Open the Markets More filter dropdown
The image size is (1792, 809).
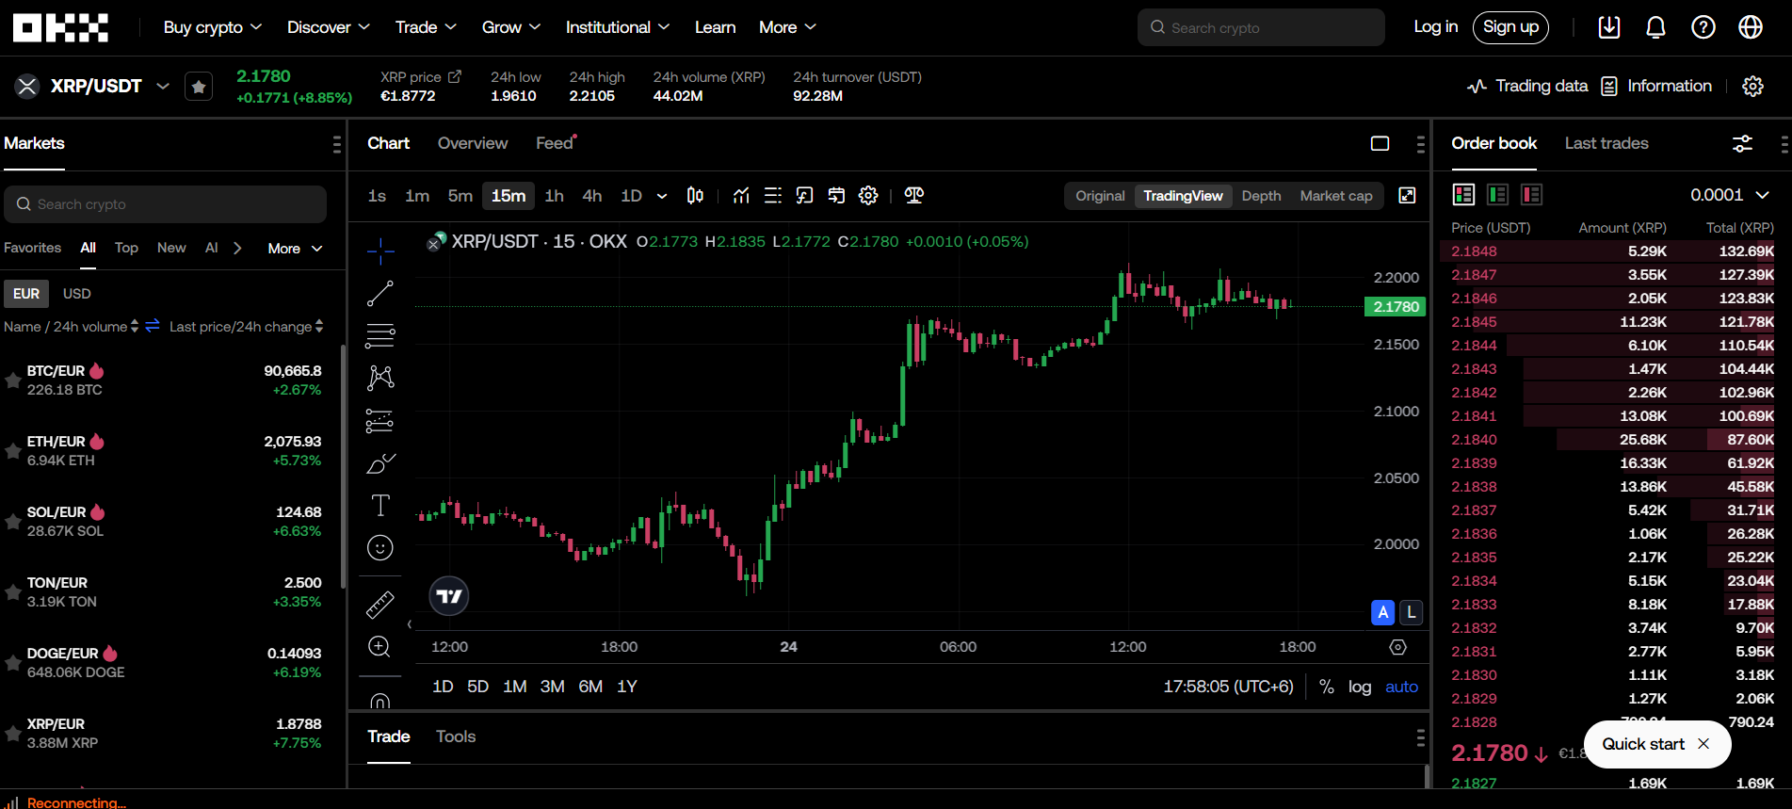coord(295,249)
